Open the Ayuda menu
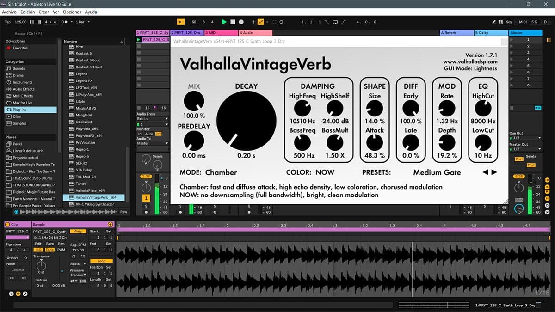Screen dimensions: 555x312 click(91, 12)
